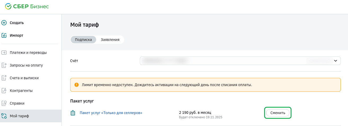Click the Справки document icon

4,103
